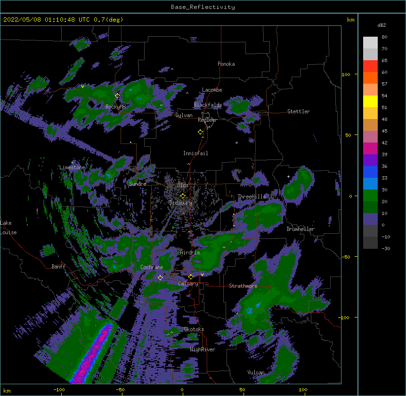Click the Drumheller town label

click(300, 229)
